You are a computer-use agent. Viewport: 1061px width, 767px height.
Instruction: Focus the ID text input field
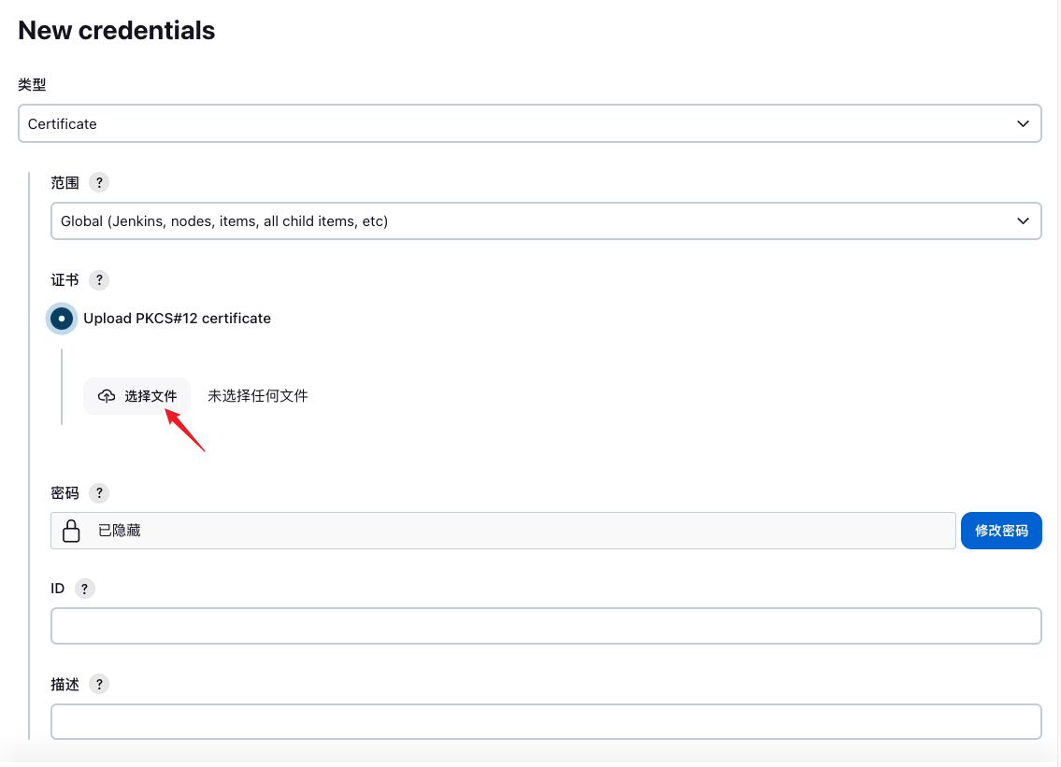tap(546, 626)
